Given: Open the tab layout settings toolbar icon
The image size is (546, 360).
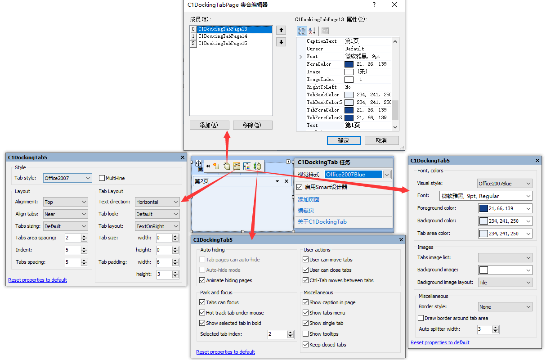Looking at the screenshot, I should point(237,166).
